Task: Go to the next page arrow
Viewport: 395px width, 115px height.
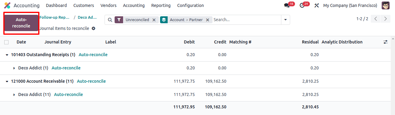Action: point(385,19)
